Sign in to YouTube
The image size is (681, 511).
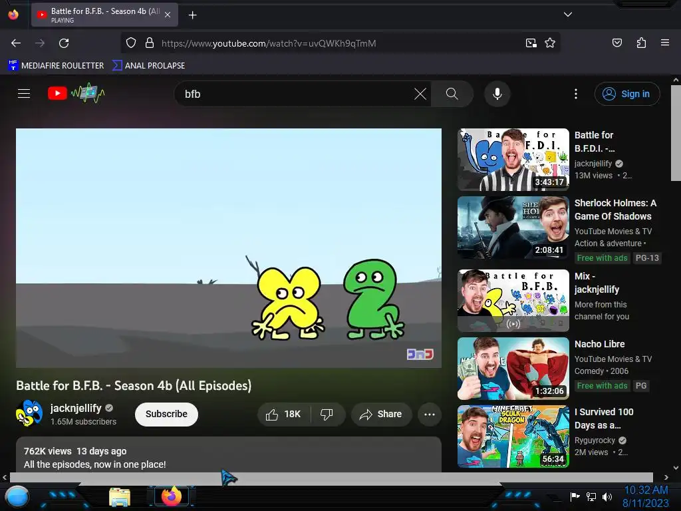pyautogui.click(x=627, y=94)
